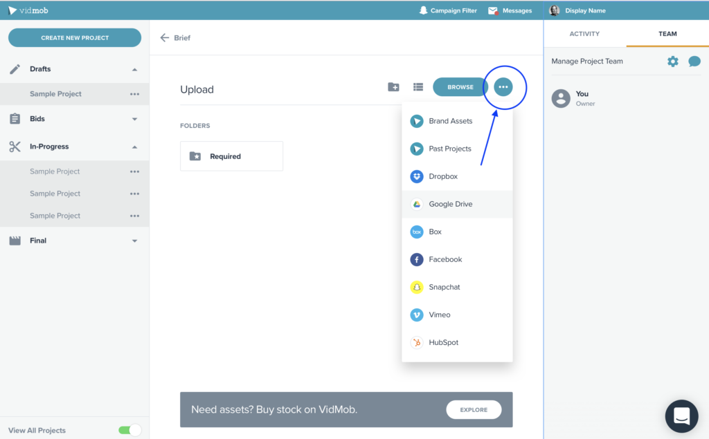Click the more sources ellipsis button
The image size is (709, 439).
point(503,86)
